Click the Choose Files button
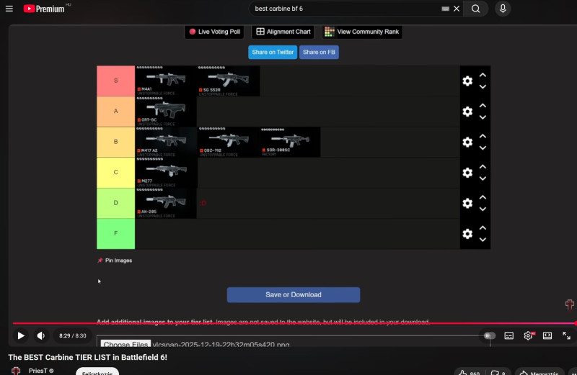 coord(125,344)
